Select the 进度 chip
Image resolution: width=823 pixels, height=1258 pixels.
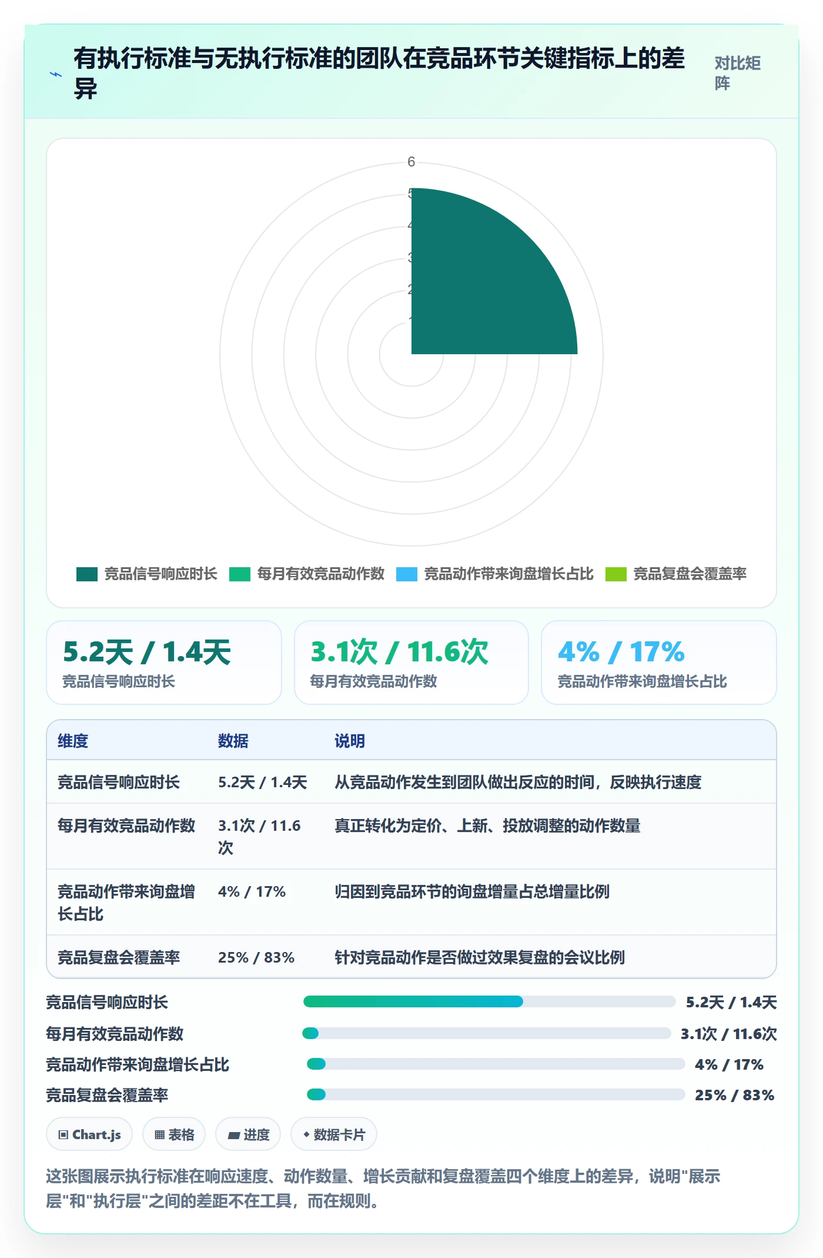248,1134
